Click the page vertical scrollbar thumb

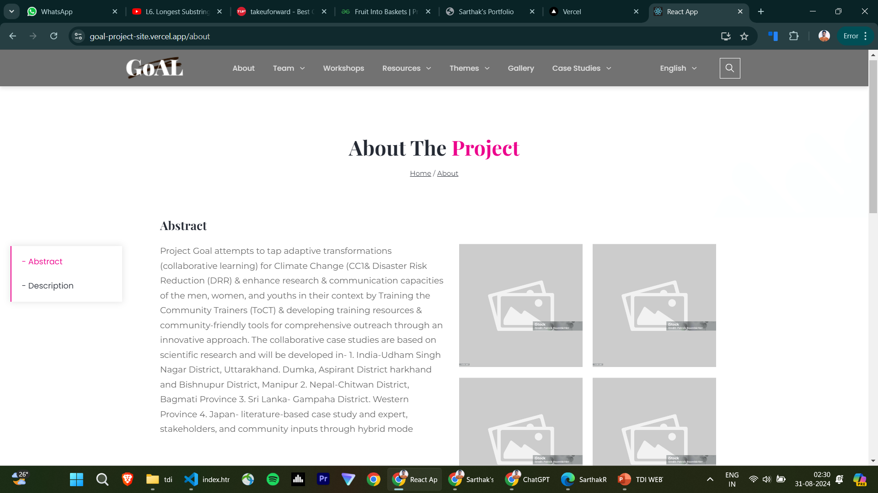pos(873,137)
